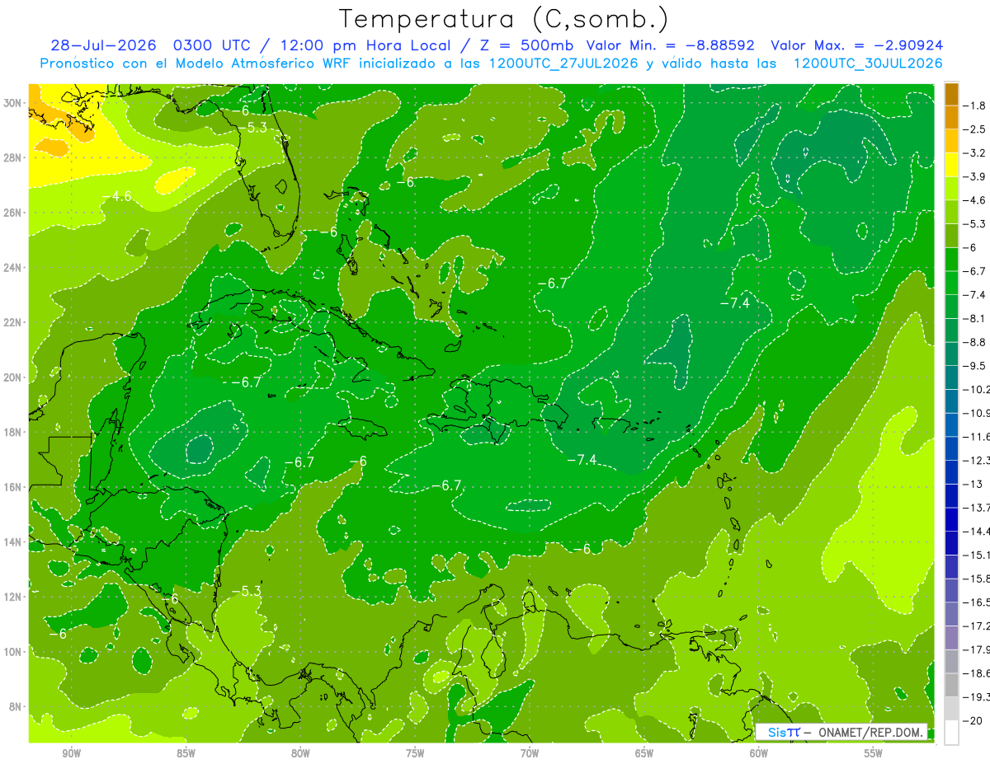
Task: Click the 75W longitude axis label
Action: [x=415, y=753]
